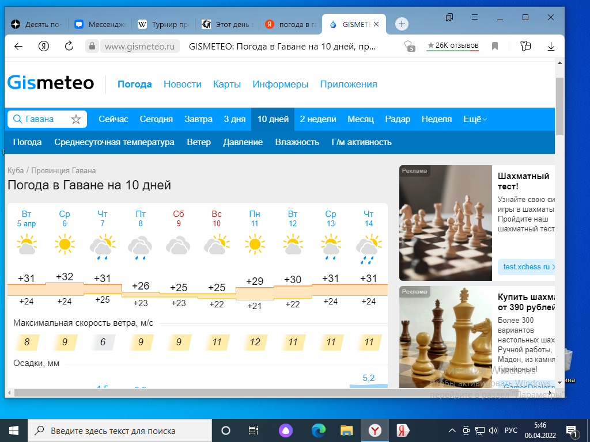This screenshot has width=590, height=442.
Task: Open Среднесуточная температура subtab
Action: click(114, 142)
